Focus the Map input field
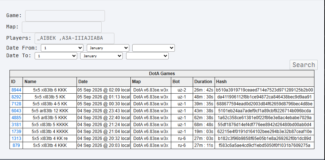325x160 pixels. point(62,27)
